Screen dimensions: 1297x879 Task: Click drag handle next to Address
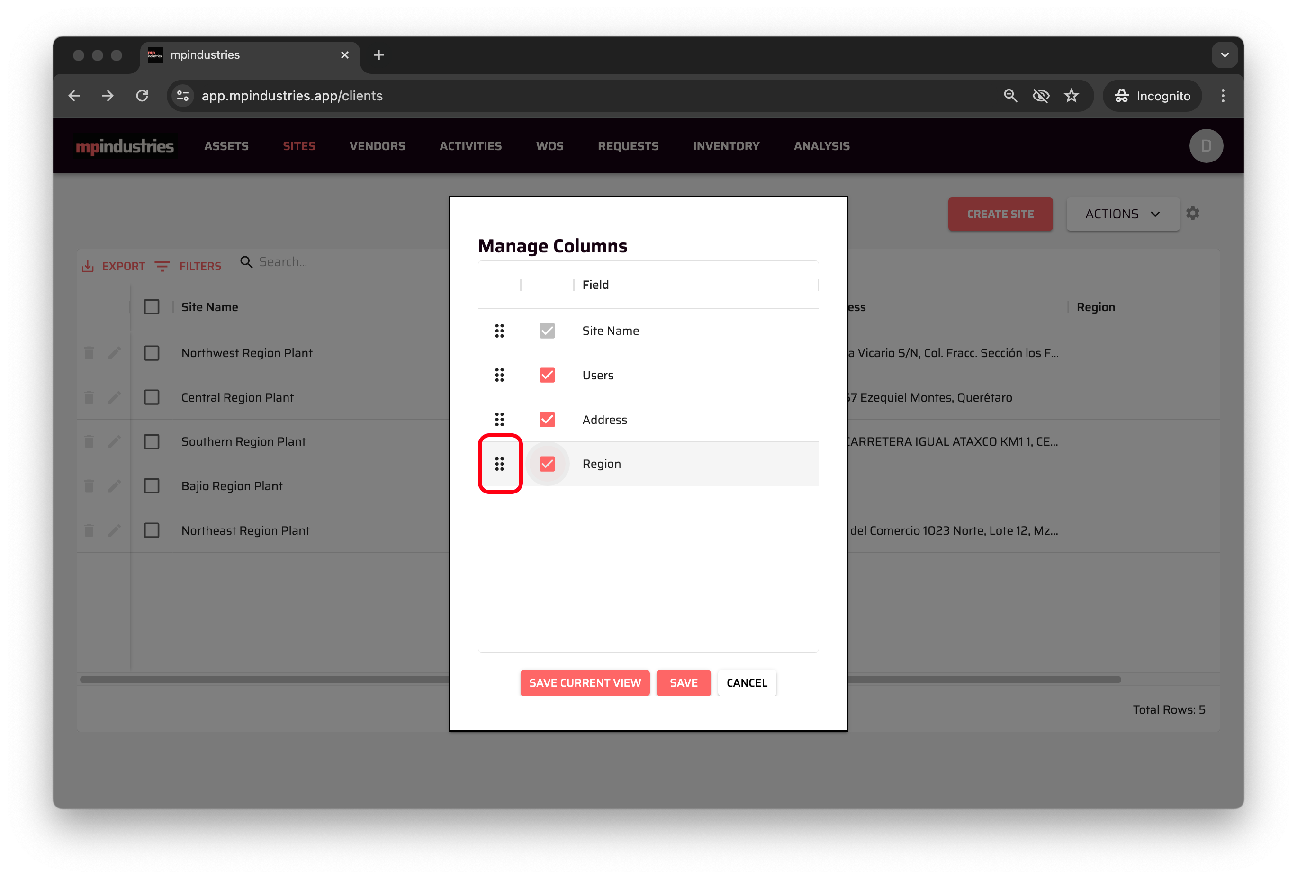click(x=499, y=419)
